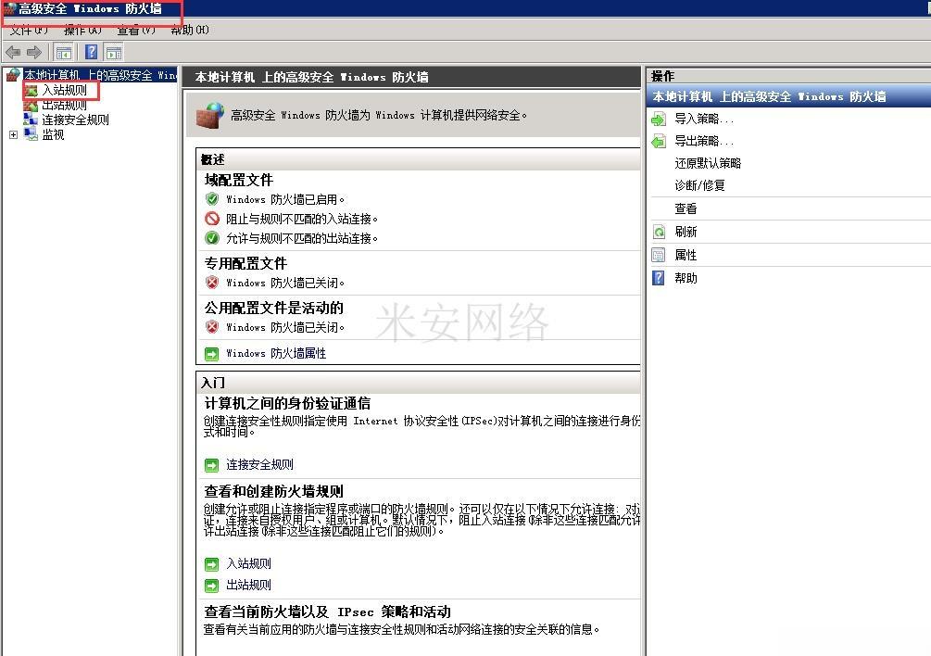Open the 查看 menu in the menu bar
Viewport: 931px width, 656px height.
tap(136, 30)
